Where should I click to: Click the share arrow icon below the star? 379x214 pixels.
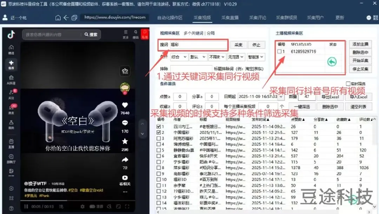tap(125, 160)
